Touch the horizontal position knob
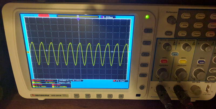 [206, 47]
